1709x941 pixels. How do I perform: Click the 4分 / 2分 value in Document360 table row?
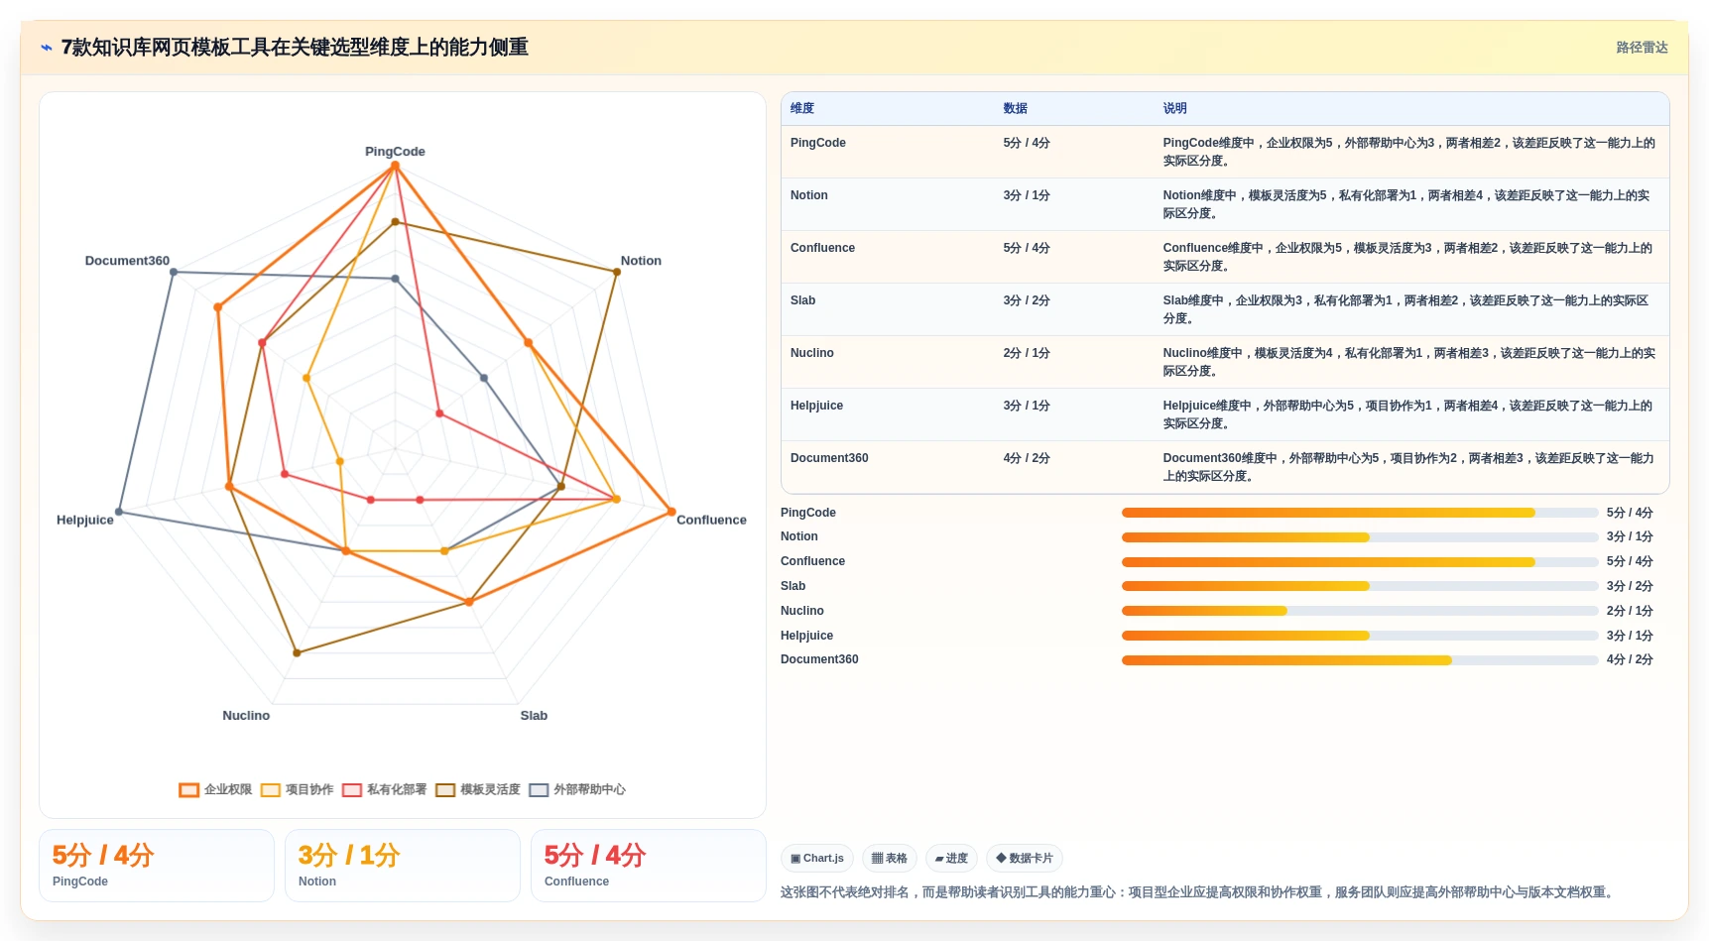[1027, 458]
